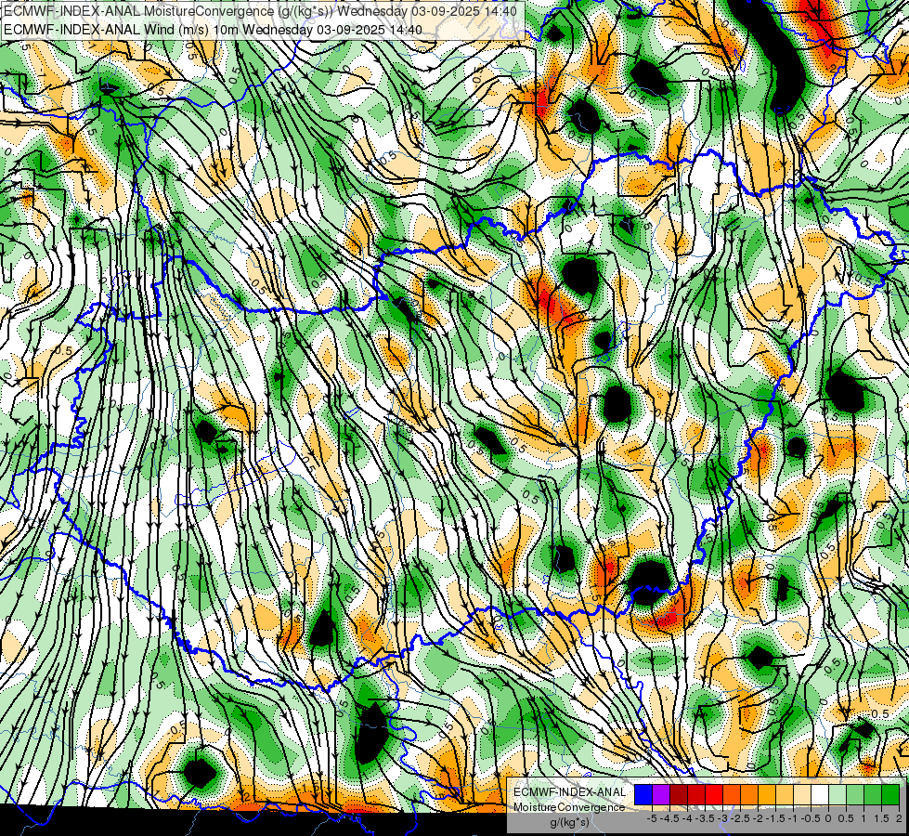Select the legend swatch between -1.5 and -1
Screen dimensions: 909x836
click(x=785, y=795)
